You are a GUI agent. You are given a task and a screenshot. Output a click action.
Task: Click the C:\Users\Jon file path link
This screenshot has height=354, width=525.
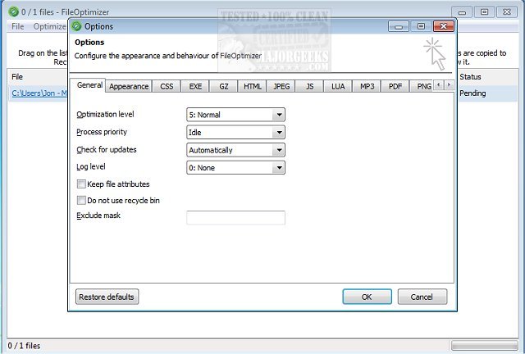pyautogui.click(x=39, y=93)
